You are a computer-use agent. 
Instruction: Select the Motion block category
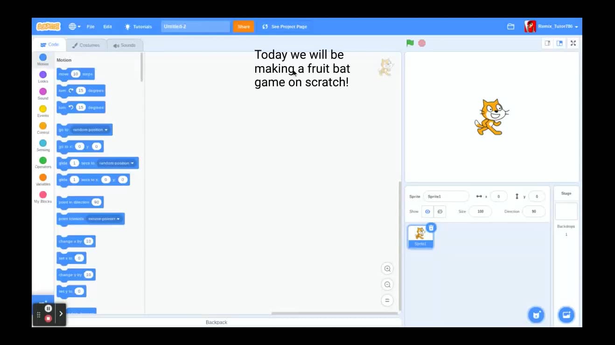[x=43, y=60]
